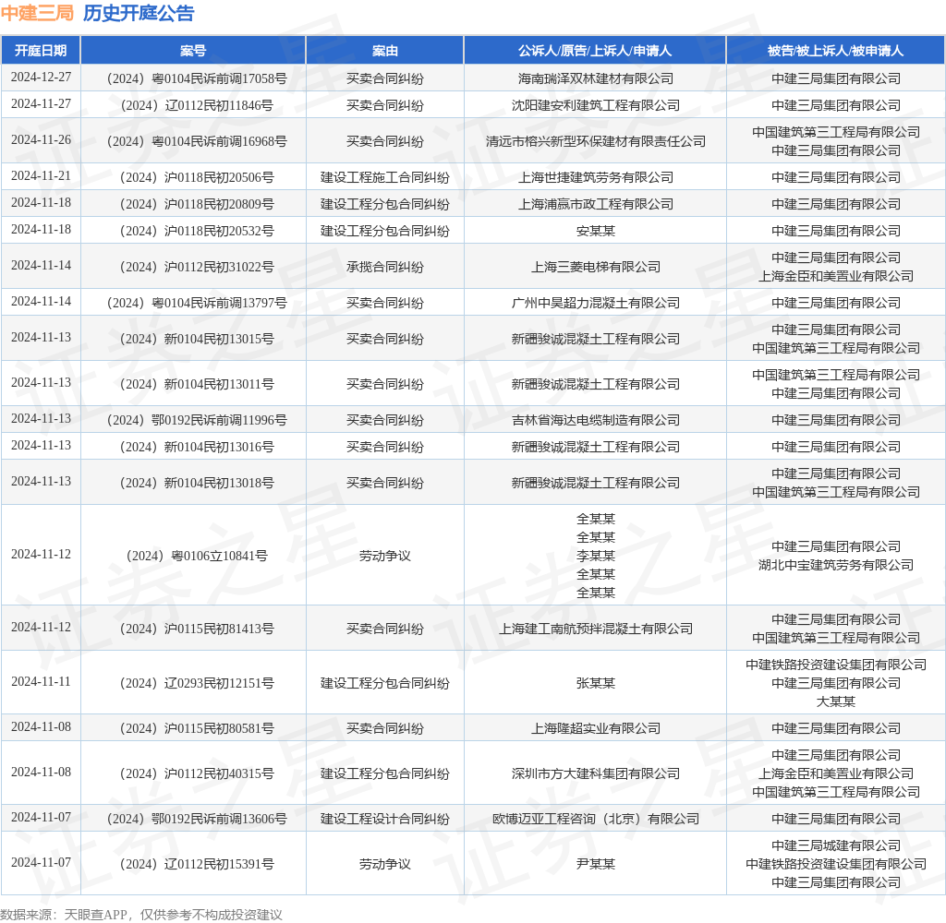The width and height of the screenshot is (946, 923).
Task: Select plaintiff 吉林省海达电缆制造有限公司
Action: [596, 420]
